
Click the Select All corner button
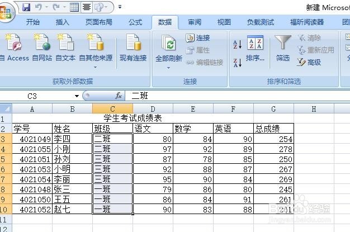[6, 109]
